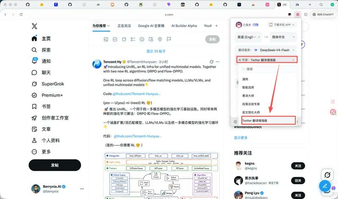Open the UniRL architecture diagram image
This screenshot has height=199, width=338.
click(162, 175)
